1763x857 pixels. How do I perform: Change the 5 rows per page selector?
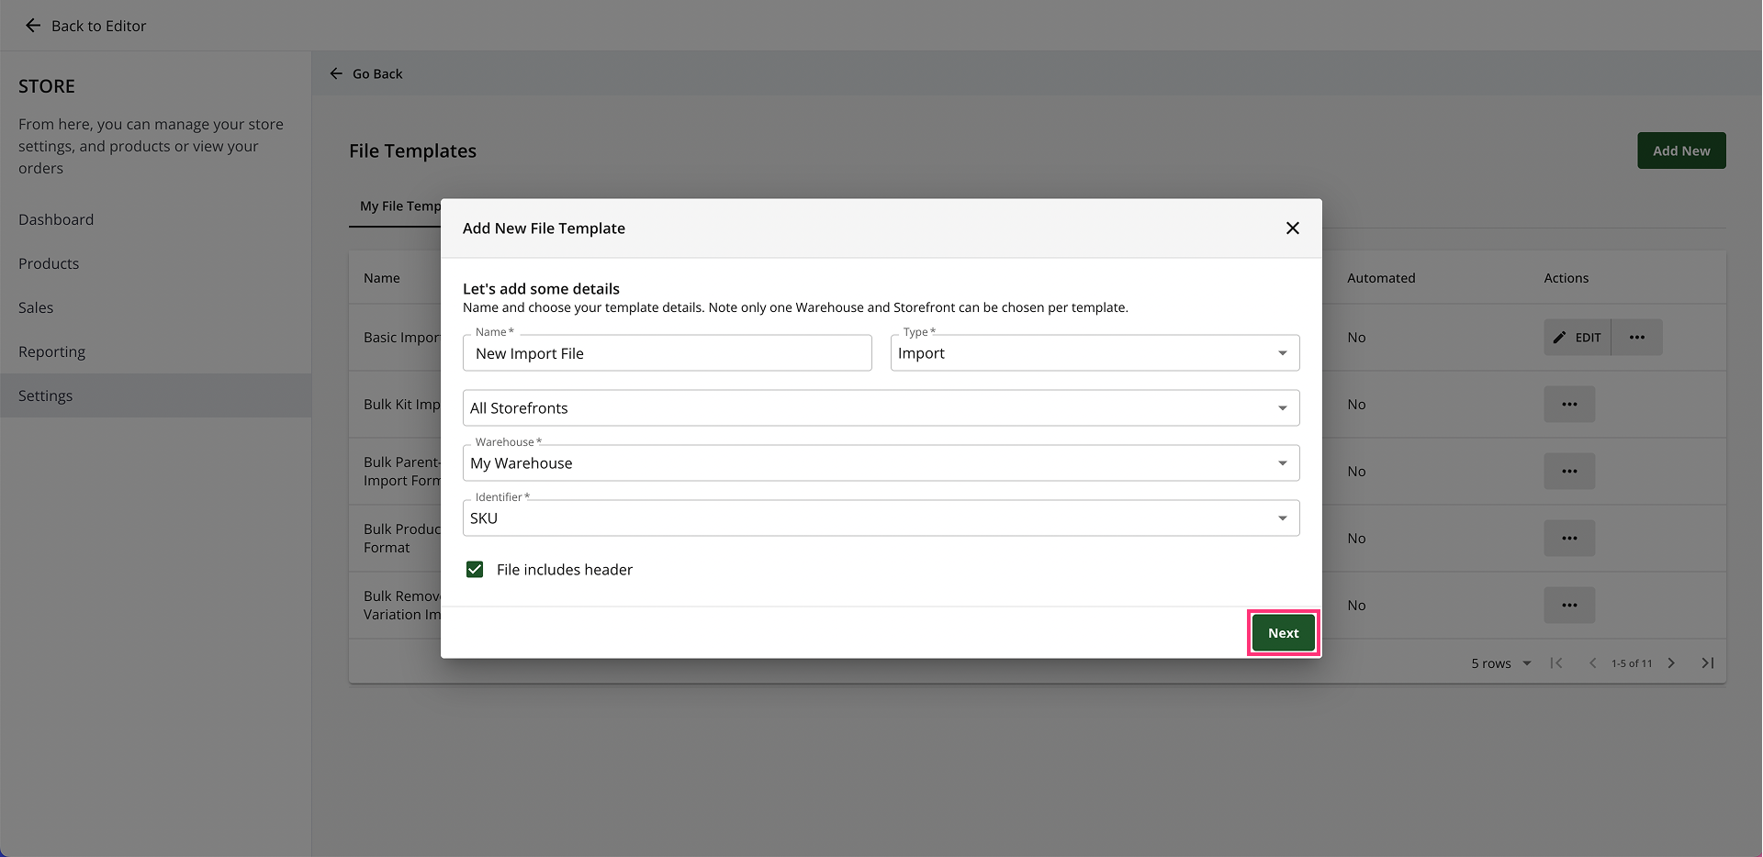pyautogui.click(x=1501, y=663)
